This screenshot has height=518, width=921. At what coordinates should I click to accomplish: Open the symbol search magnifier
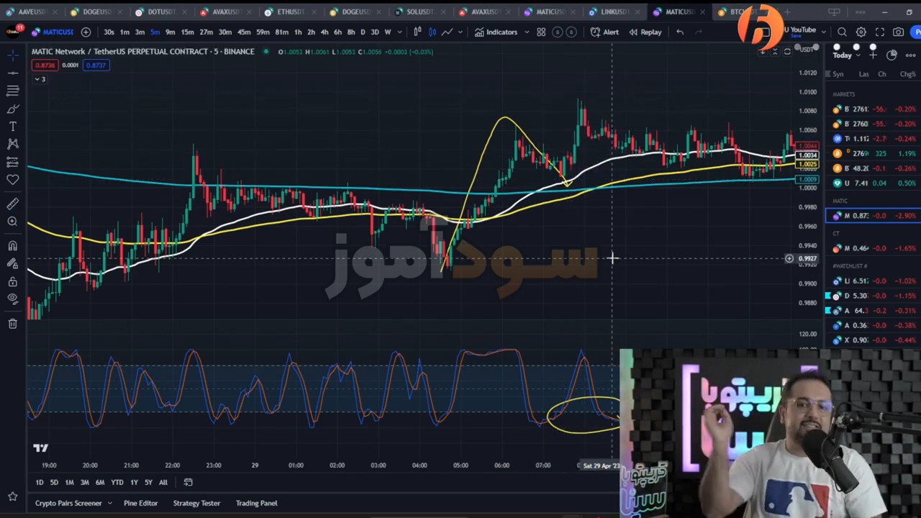(x=843, y=32)
